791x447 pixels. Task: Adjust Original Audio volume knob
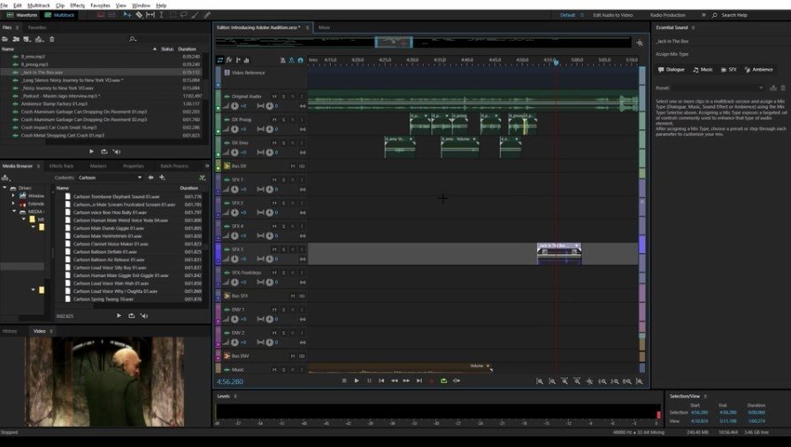point(234,106)
